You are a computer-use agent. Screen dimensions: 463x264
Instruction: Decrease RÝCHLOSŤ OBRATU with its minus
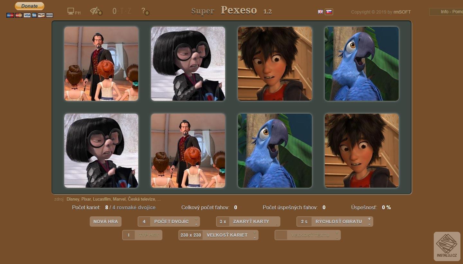click(x=369, y=224)
